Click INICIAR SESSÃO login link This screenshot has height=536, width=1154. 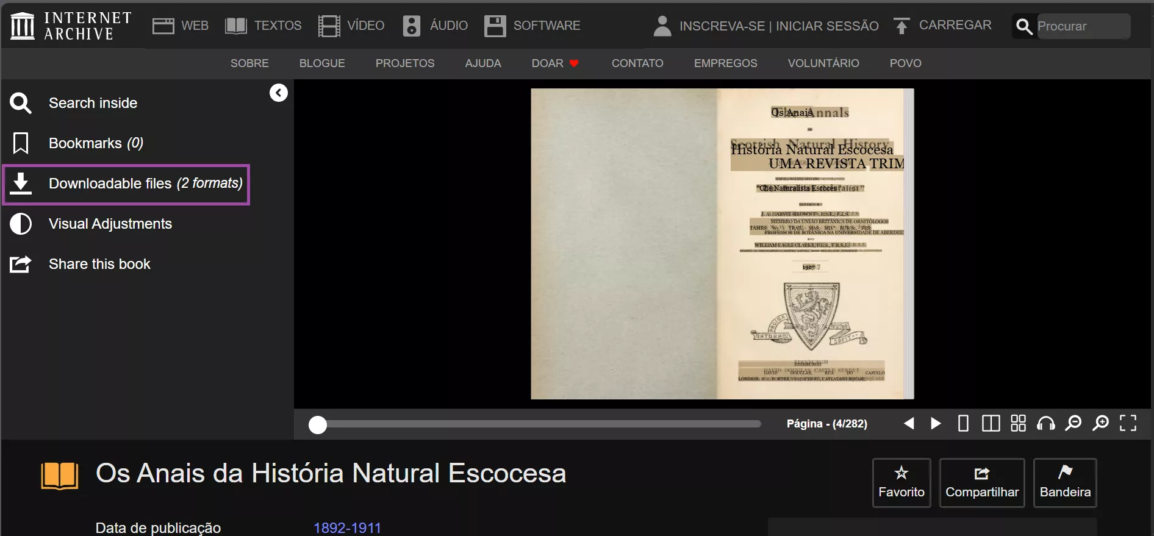click(x=827, y=26)
